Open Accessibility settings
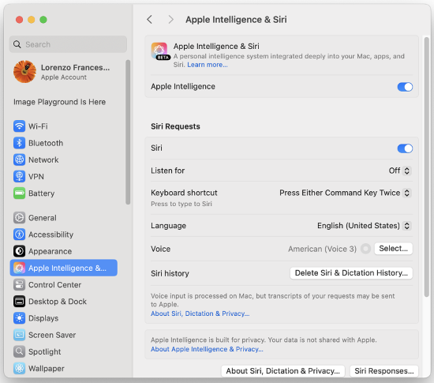The width and height of the screenshot is (434, 383). coord(64,235)
